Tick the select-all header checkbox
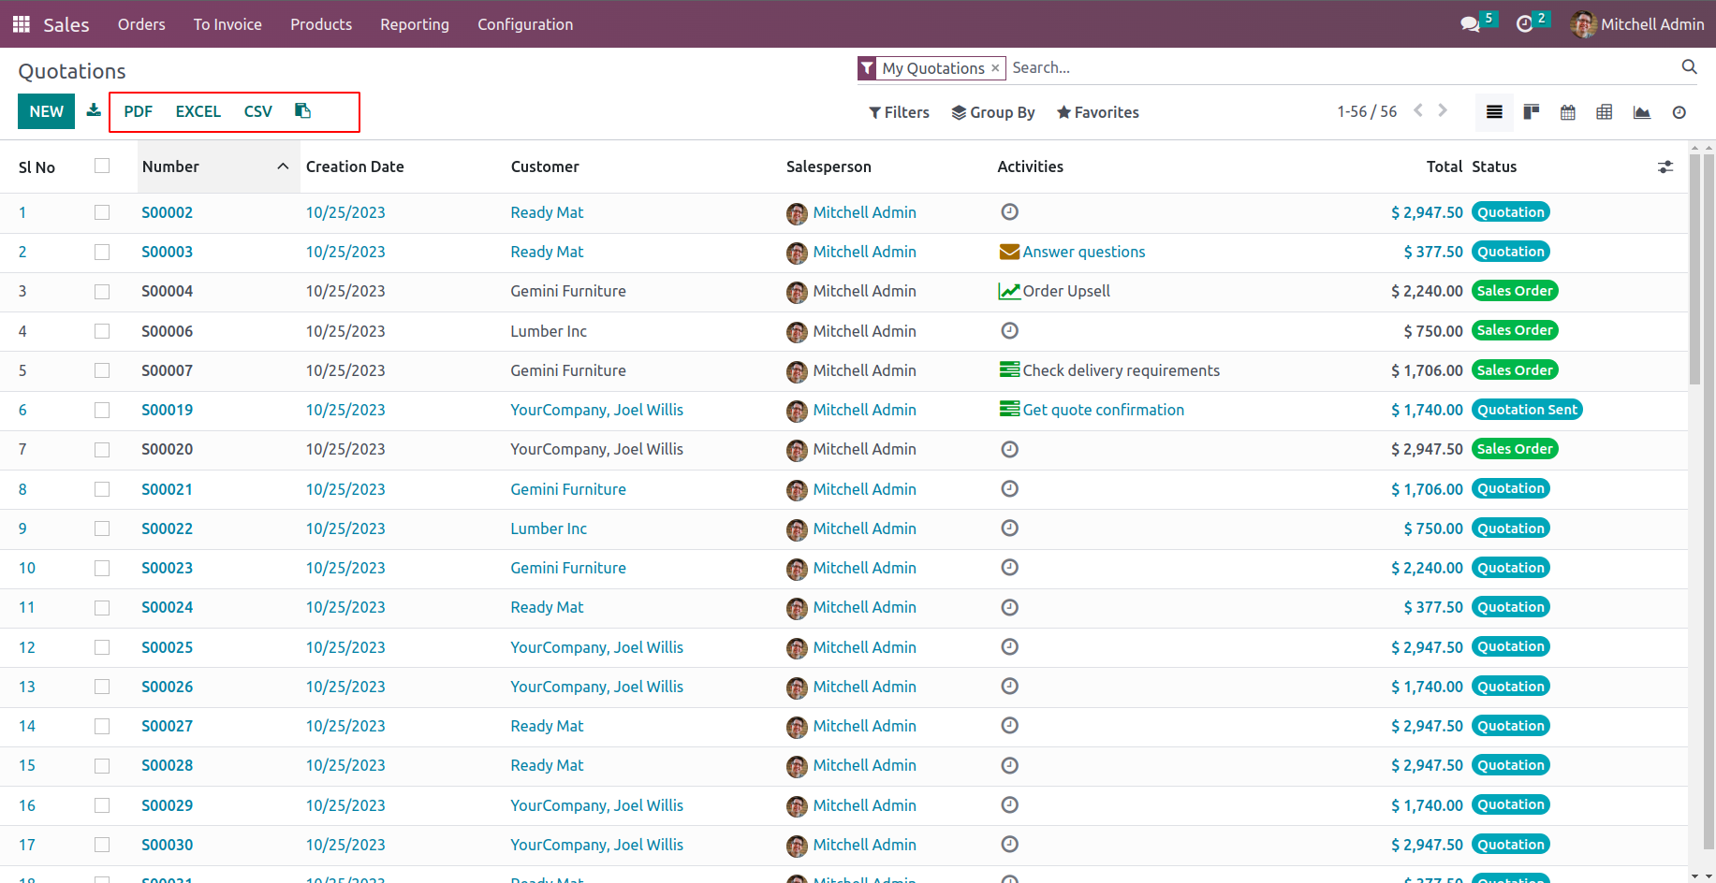 [x=102, y=166]
